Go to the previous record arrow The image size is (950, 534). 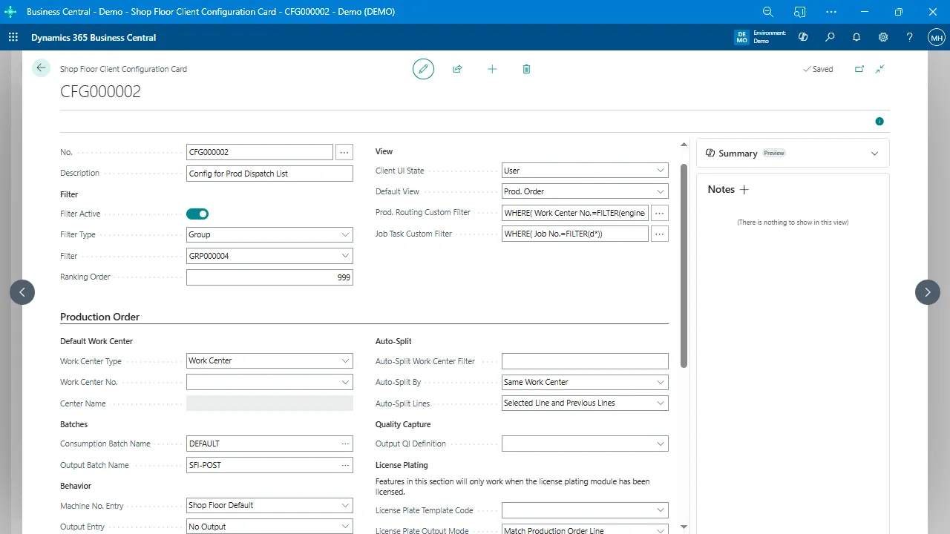coord(22,292)
